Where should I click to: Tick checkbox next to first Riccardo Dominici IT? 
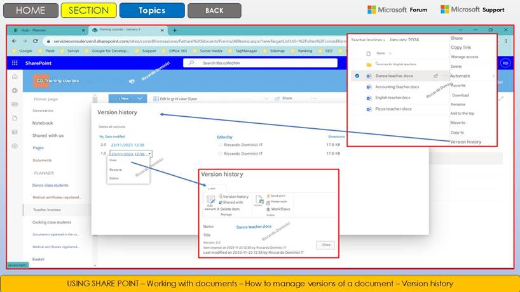[220, 145]
